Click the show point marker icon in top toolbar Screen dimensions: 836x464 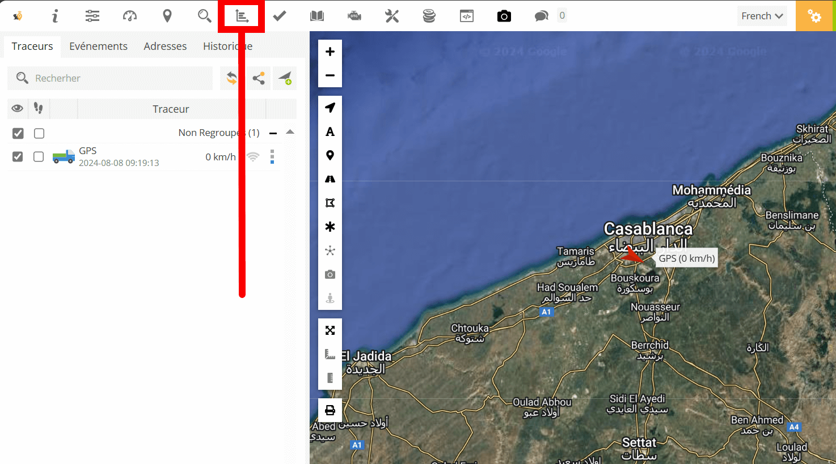point(167,16)
